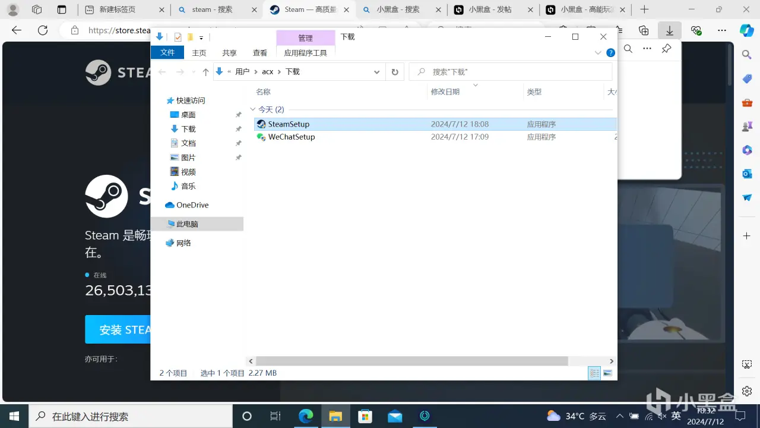Click the new folder icon in quick access toolbar
The width and height of the screenshot is (760, 428).
(190, 37)
